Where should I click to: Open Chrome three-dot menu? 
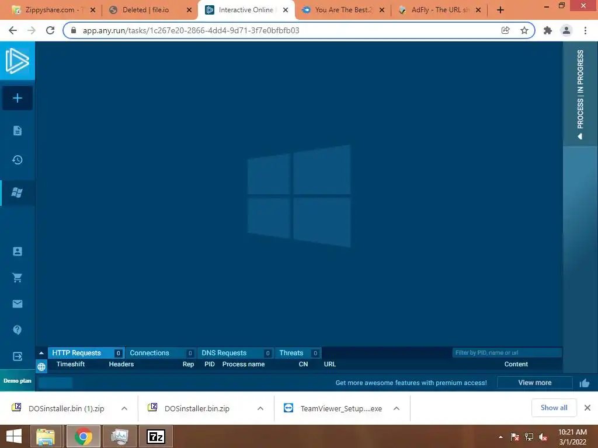coord(585,30)
